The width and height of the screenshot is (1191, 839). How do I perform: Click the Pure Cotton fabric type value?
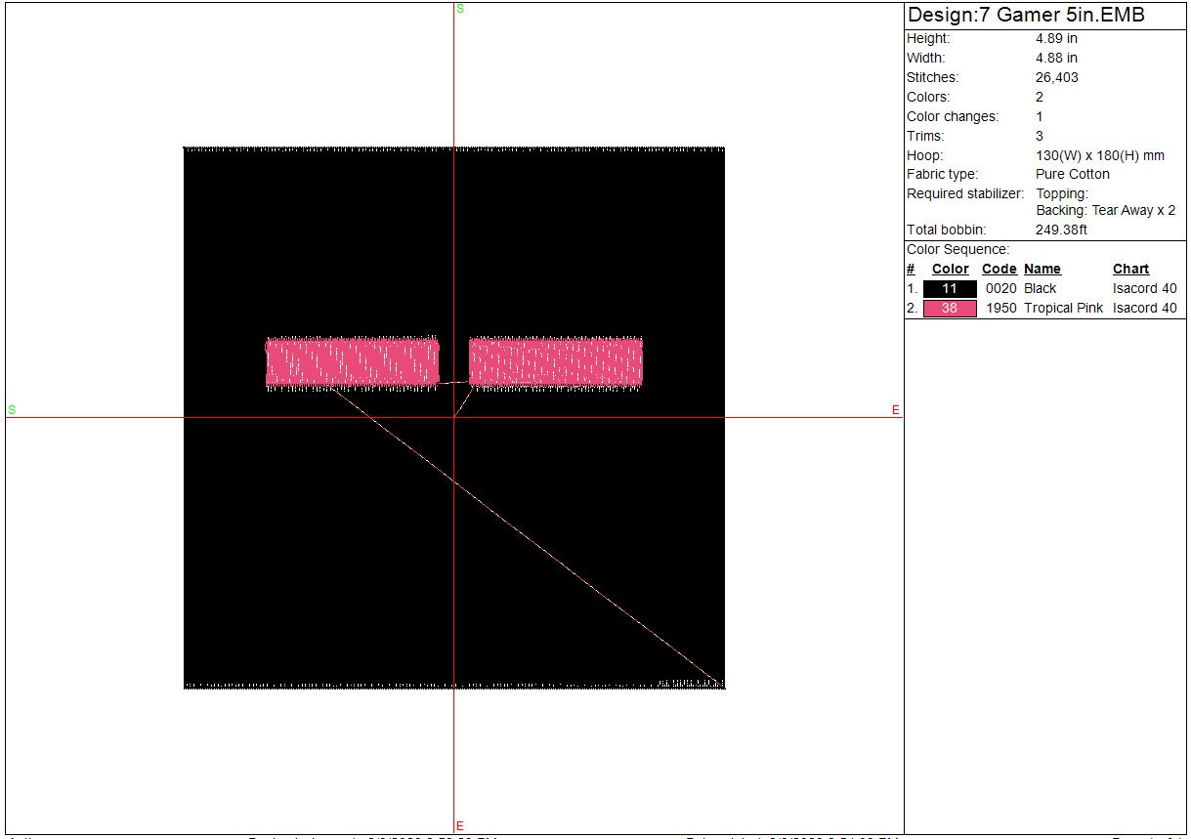tap(1072, 175)
